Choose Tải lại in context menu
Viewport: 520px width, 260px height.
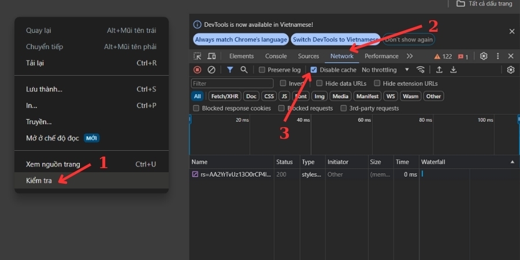pos(91,63)
